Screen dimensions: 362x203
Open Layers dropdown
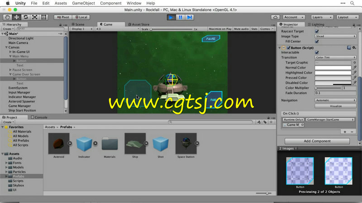pyautogui.click(x=322, y=17)
